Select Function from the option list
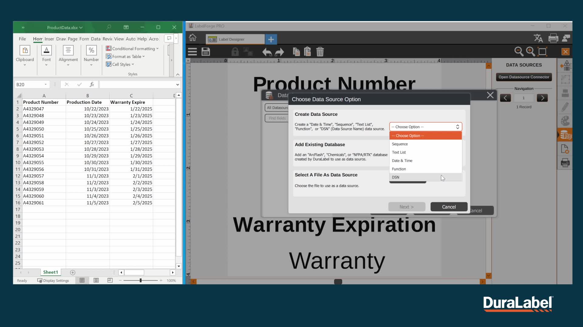Image resolution: width=583 pixels, height=327 pixels. click(x=425, y=169)
